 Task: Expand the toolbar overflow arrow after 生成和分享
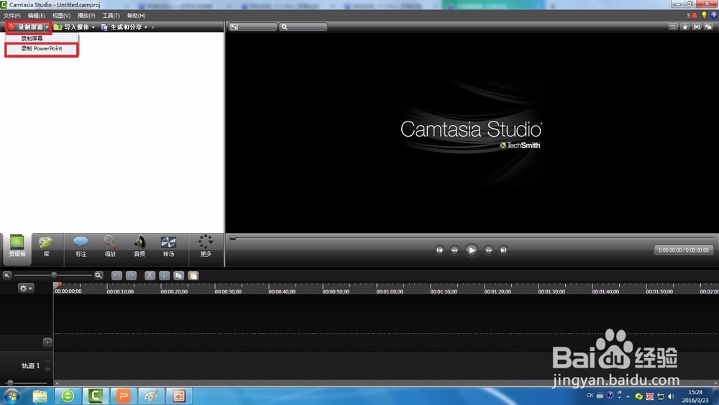(x=152, y=27)
